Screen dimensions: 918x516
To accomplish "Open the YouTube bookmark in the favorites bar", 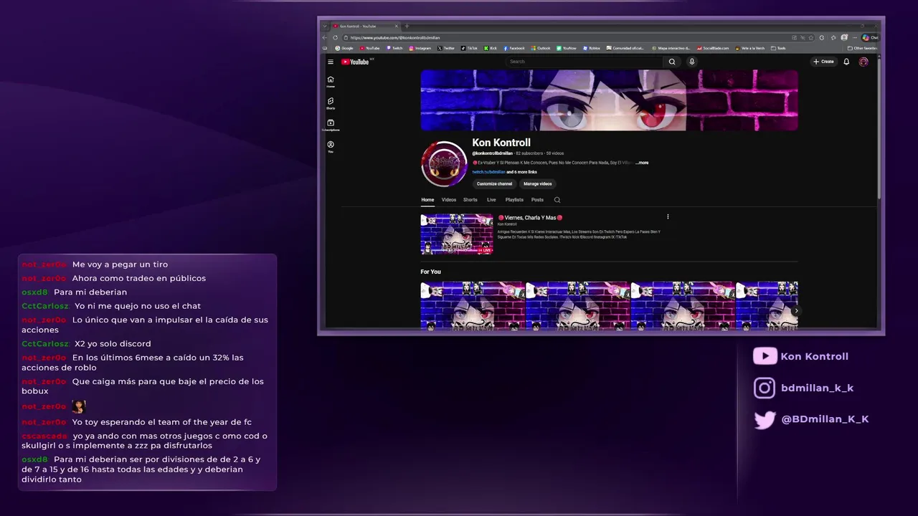I will [x=369, y=48].
